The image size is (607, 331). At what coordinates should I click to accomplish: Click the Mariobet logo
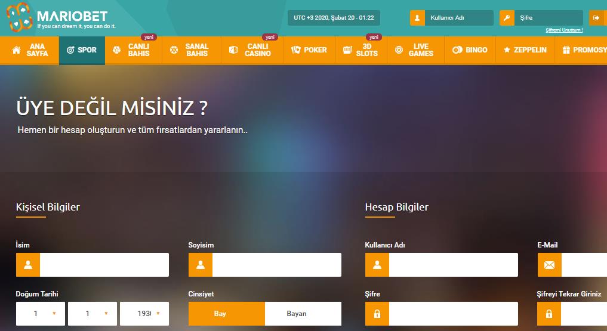pyautogui.click(x=61, y=17)
